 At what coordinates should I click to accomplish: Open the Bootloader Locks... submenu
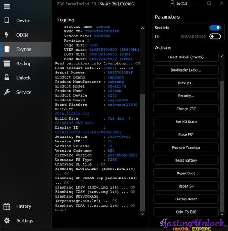point(186,70)
